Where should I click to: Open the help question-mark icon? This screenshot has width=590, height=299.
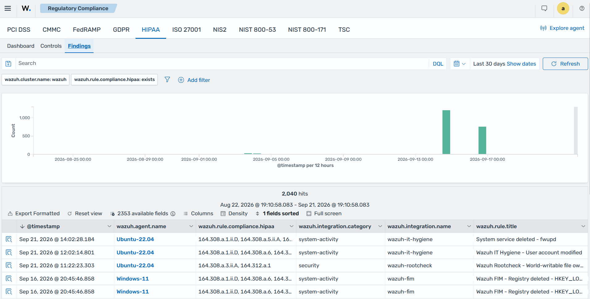(582, 8)
